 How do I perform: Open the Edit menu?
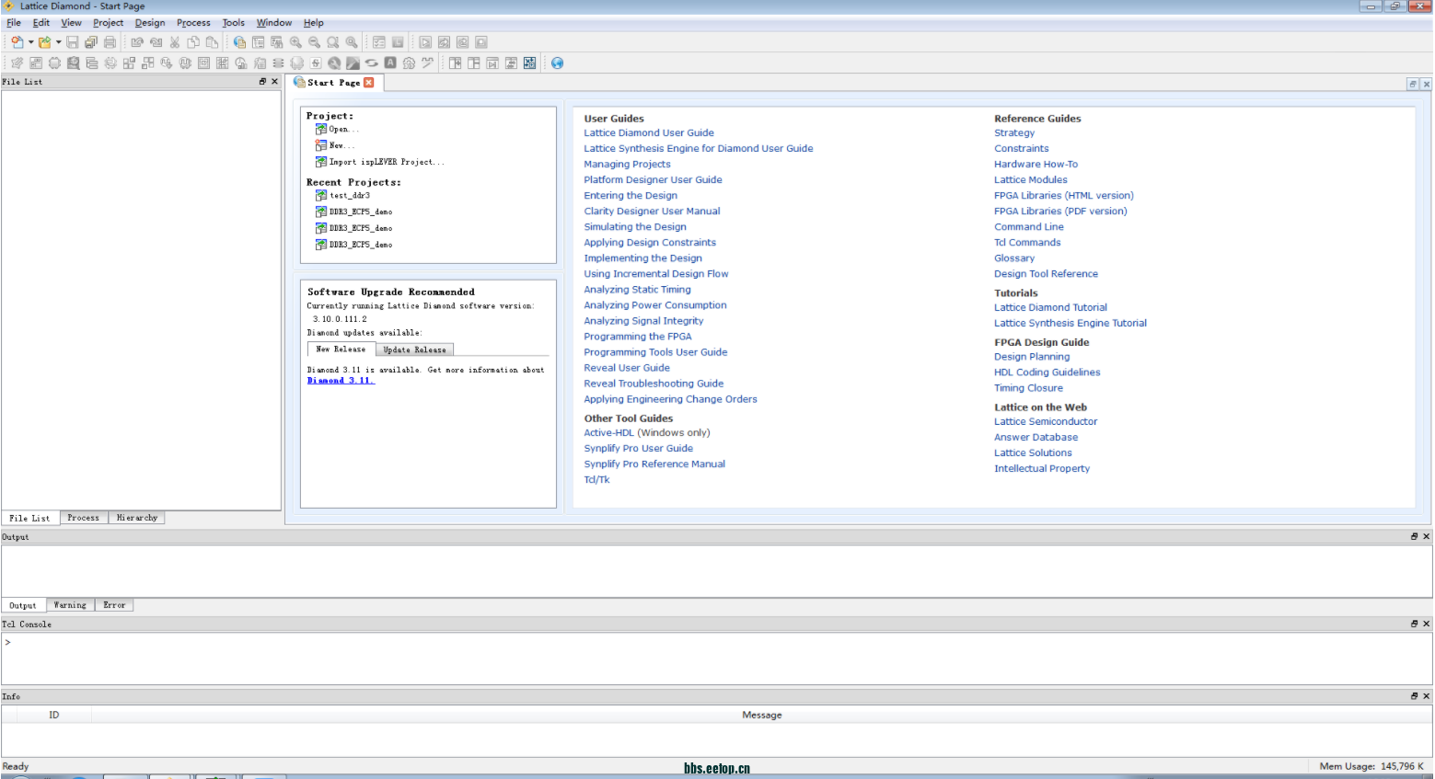[x=41, y=23]
